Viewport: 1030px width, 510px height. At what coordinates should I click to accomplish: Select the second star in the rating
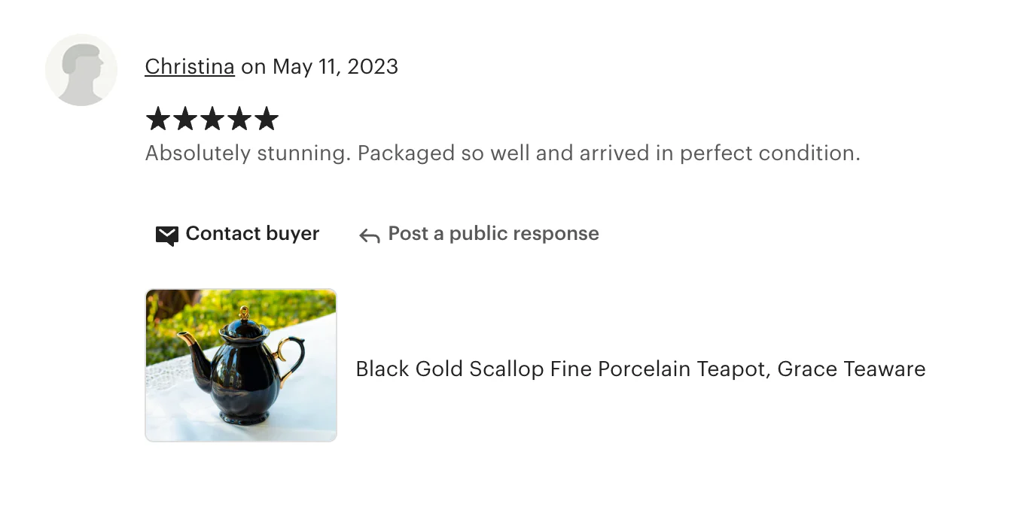coord(184,118)
